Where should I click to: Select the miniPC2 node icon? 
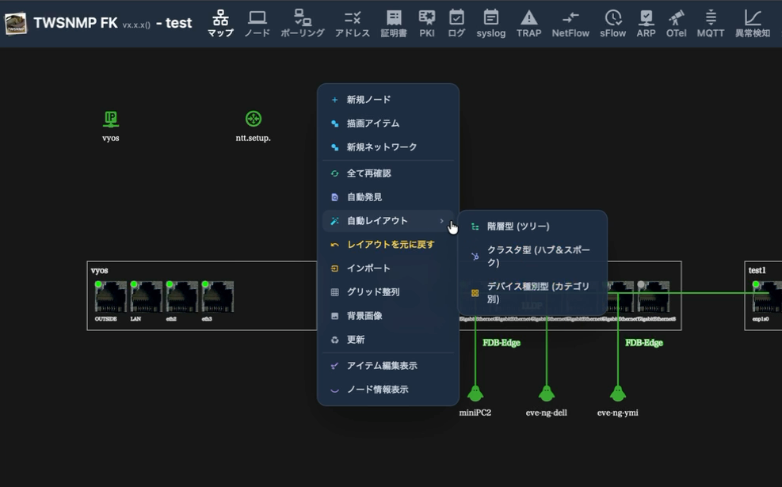[475, 394]
